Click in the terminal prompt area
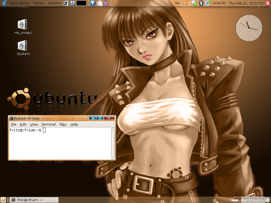Viewport: 271px width, 203px height. 60,144
